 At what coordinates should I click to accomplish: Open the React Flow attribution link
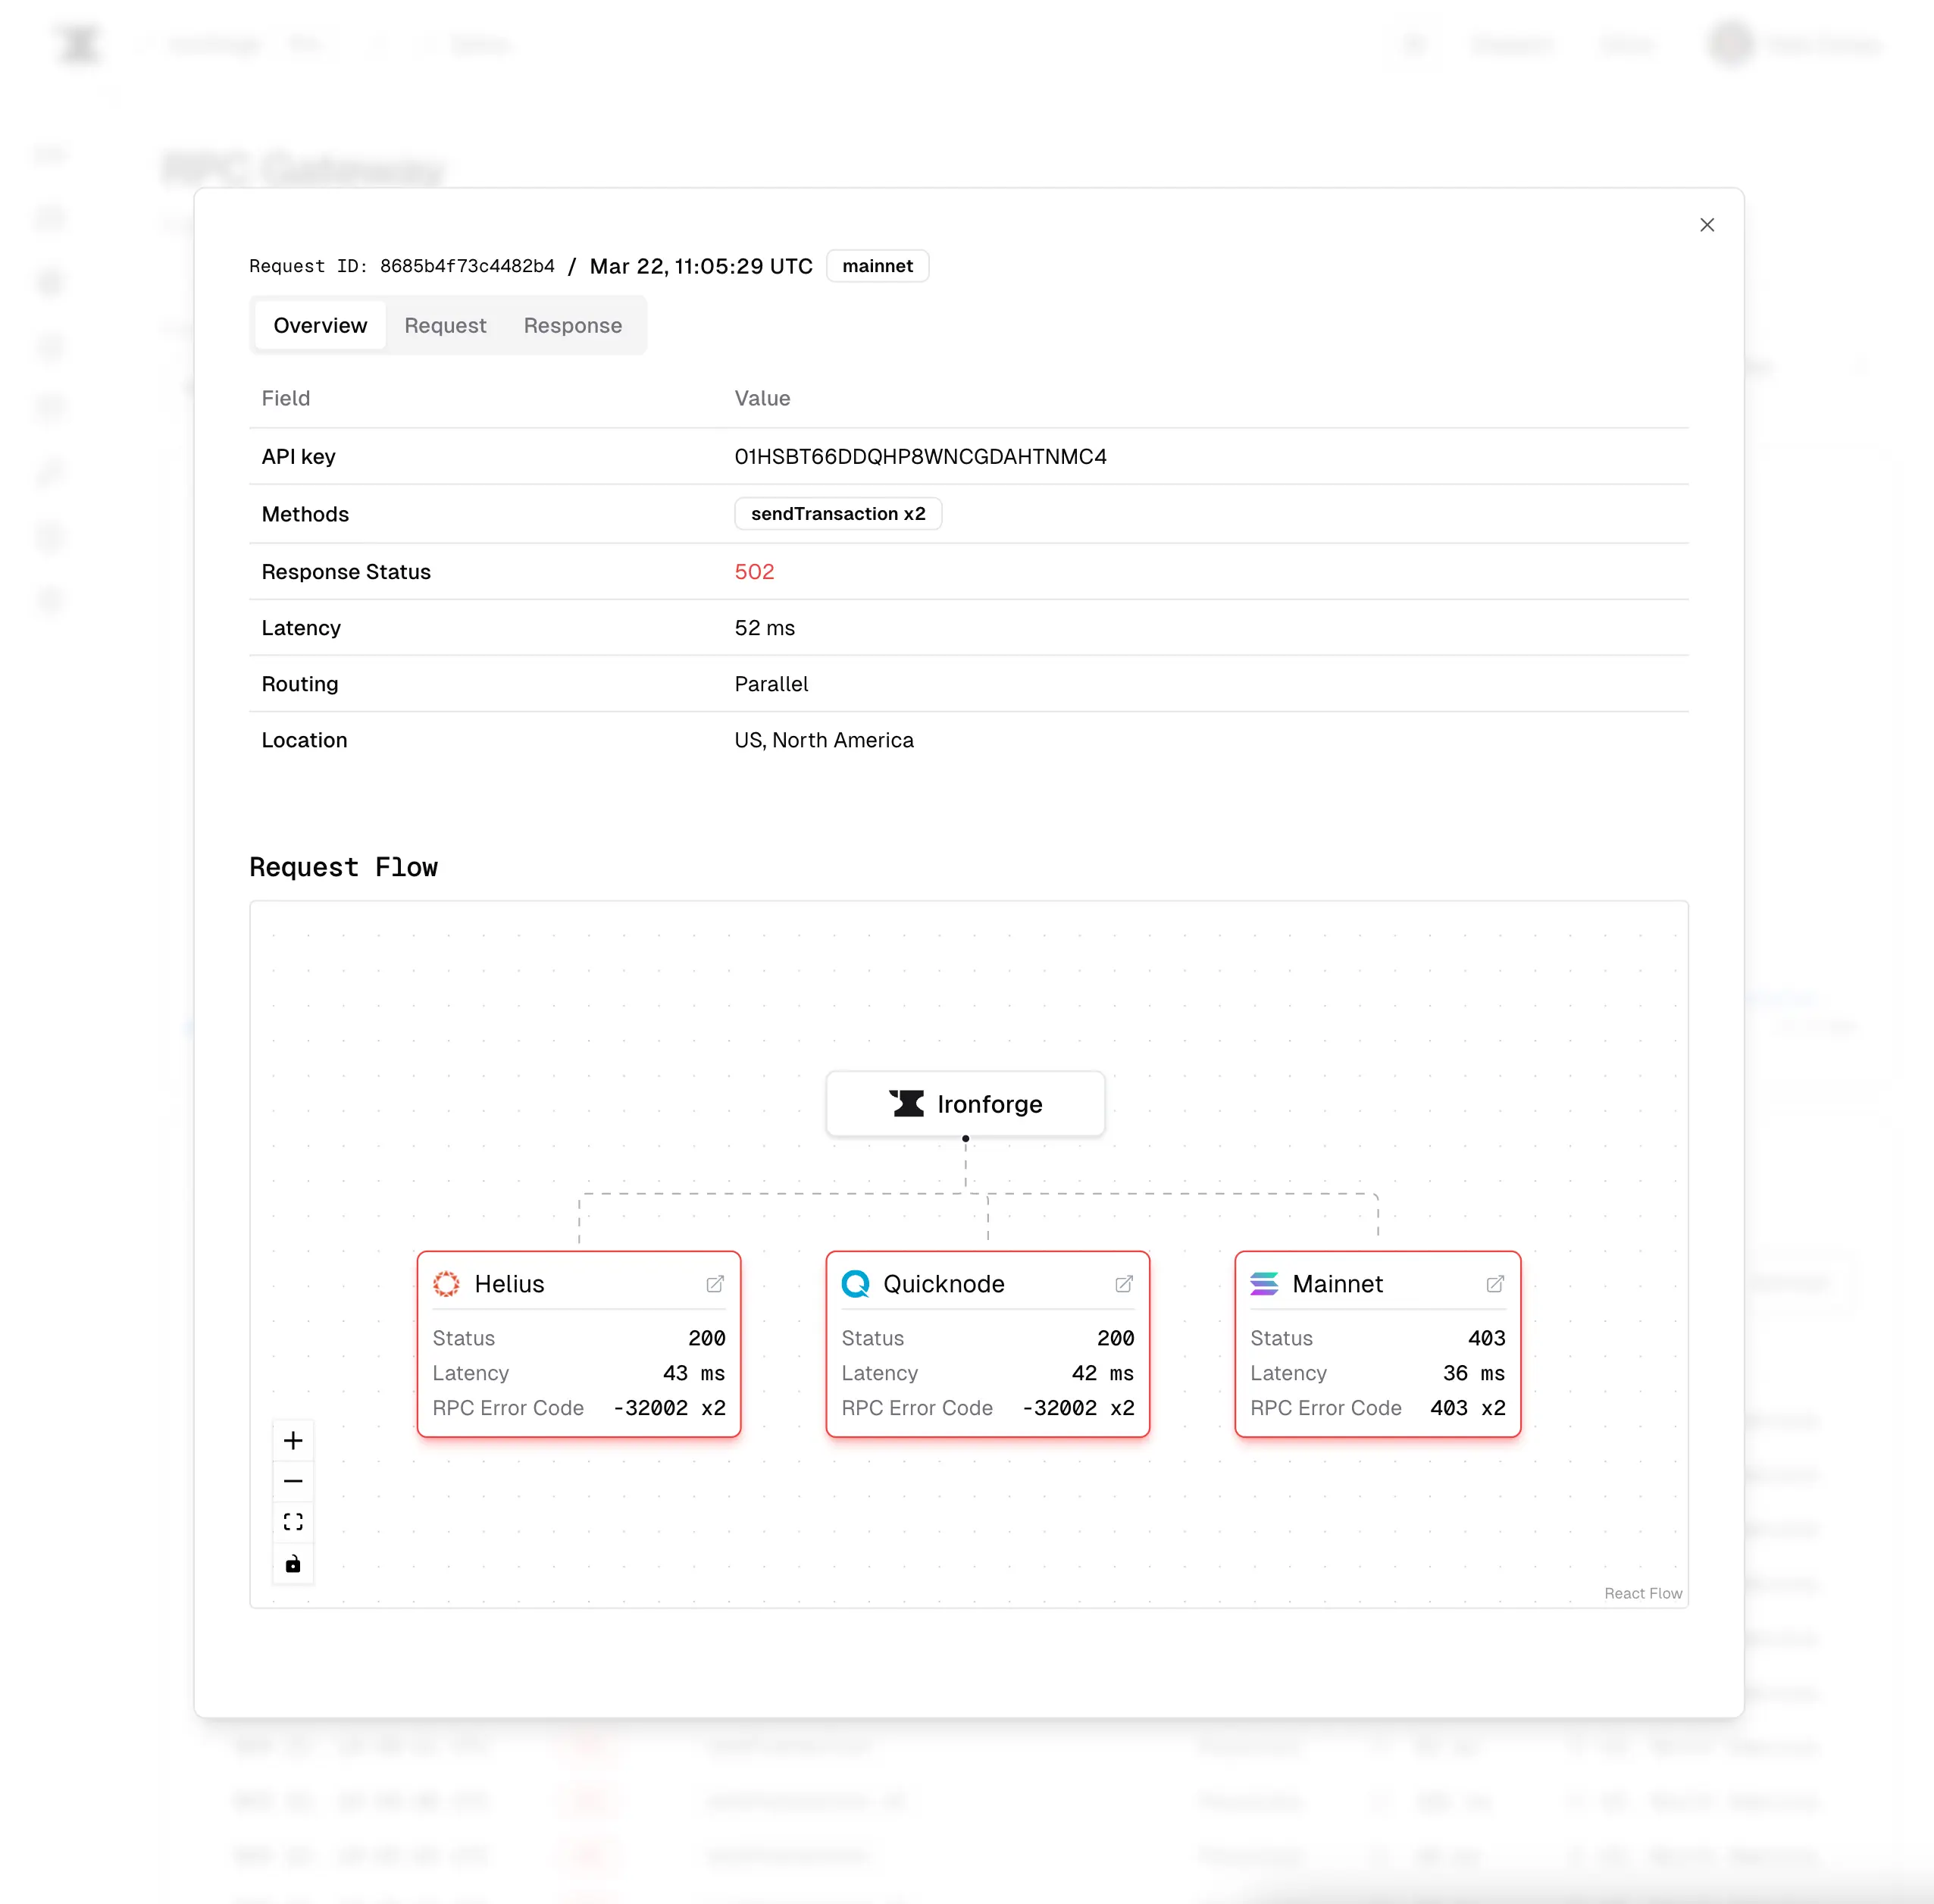(1642, 1593)
